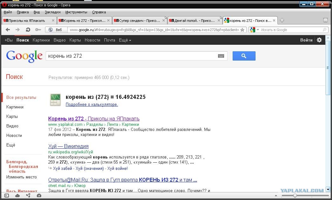Close the Приколы на ЯПлакалъ tab
The image size is (332, 200).
click(53, 21)
